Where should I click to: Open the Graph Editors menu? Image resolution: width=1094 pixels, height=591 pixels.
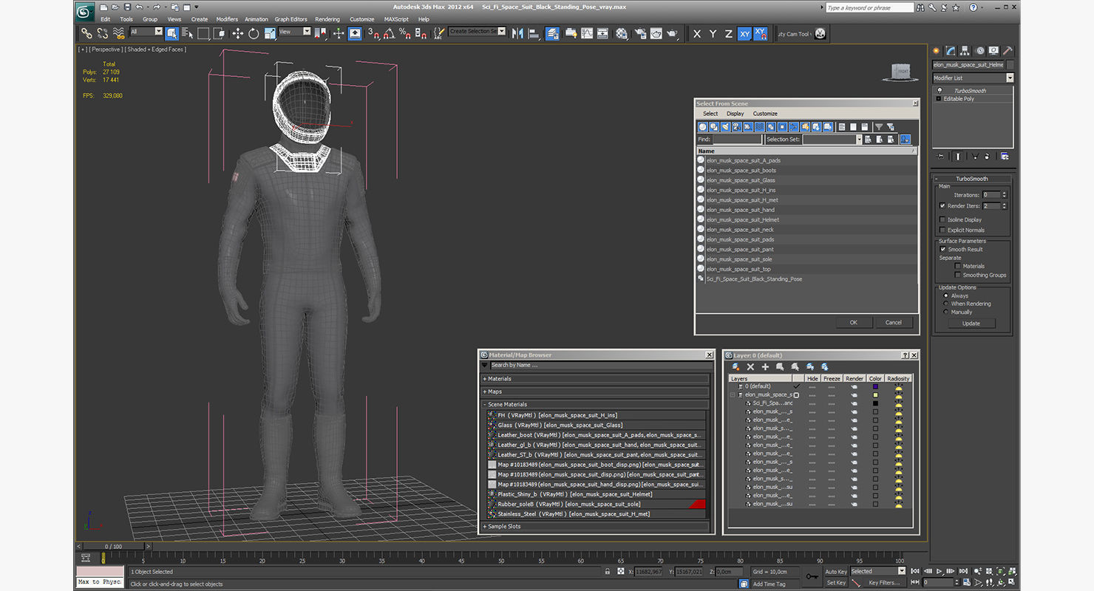pos(291,19)
